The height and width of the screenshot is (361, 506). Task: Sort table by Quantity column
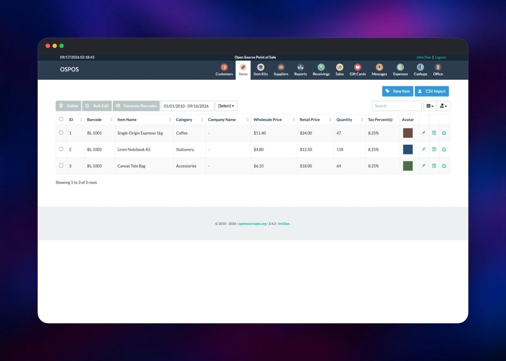[349, 120]
